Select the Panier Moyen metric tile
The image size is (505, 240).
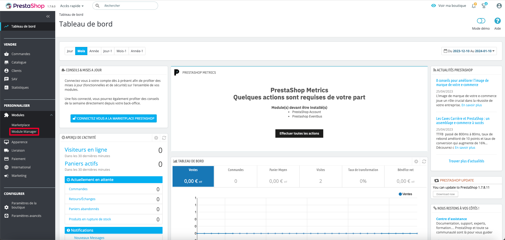click(x=278, y=176)
